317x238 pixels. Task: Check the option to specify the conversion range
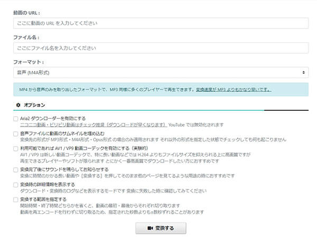tap(15, 199)
